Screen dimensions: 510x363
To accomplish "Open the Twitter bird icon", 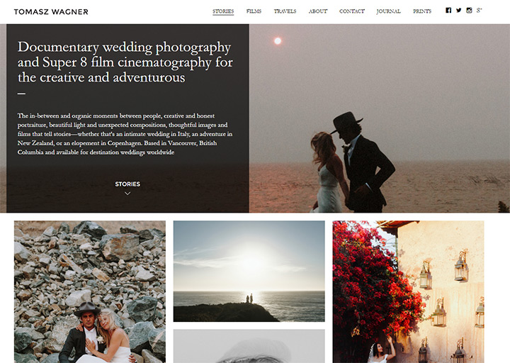I will click(x=458, y=11).
